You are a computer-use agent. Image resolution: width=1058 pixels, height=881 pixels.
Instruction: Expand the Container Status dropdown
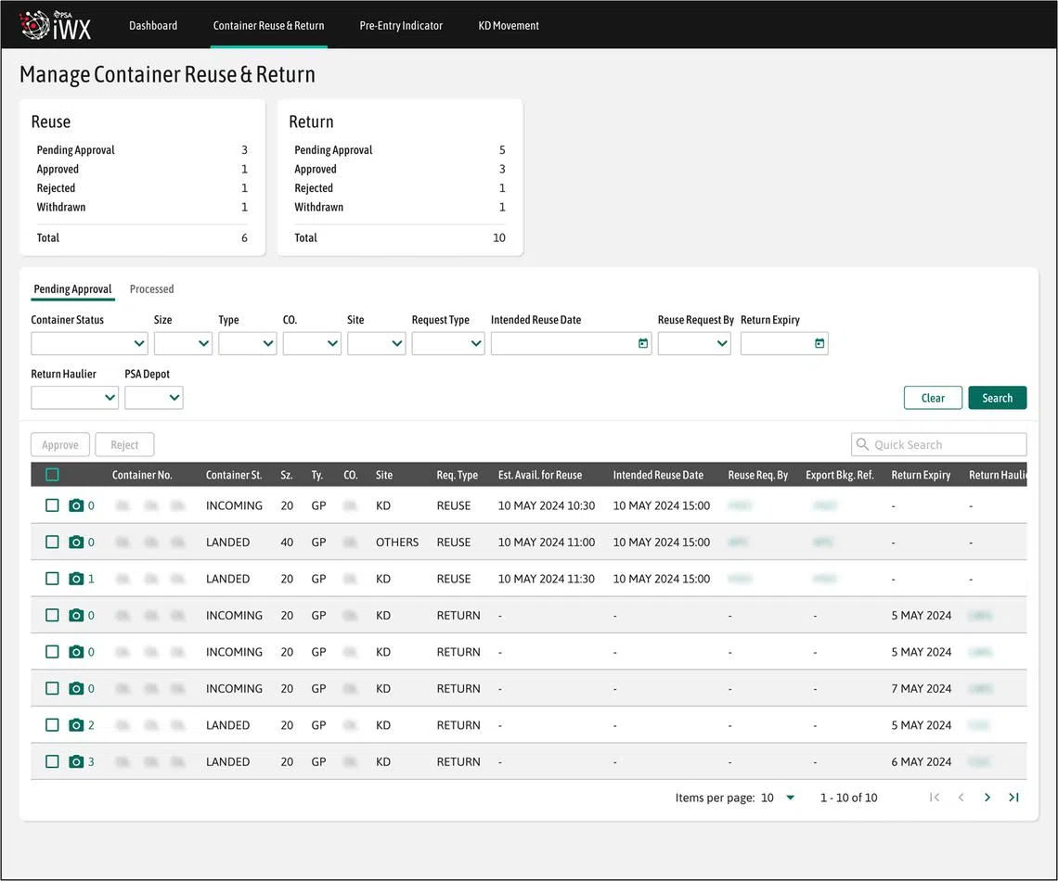tap(89, 344)
